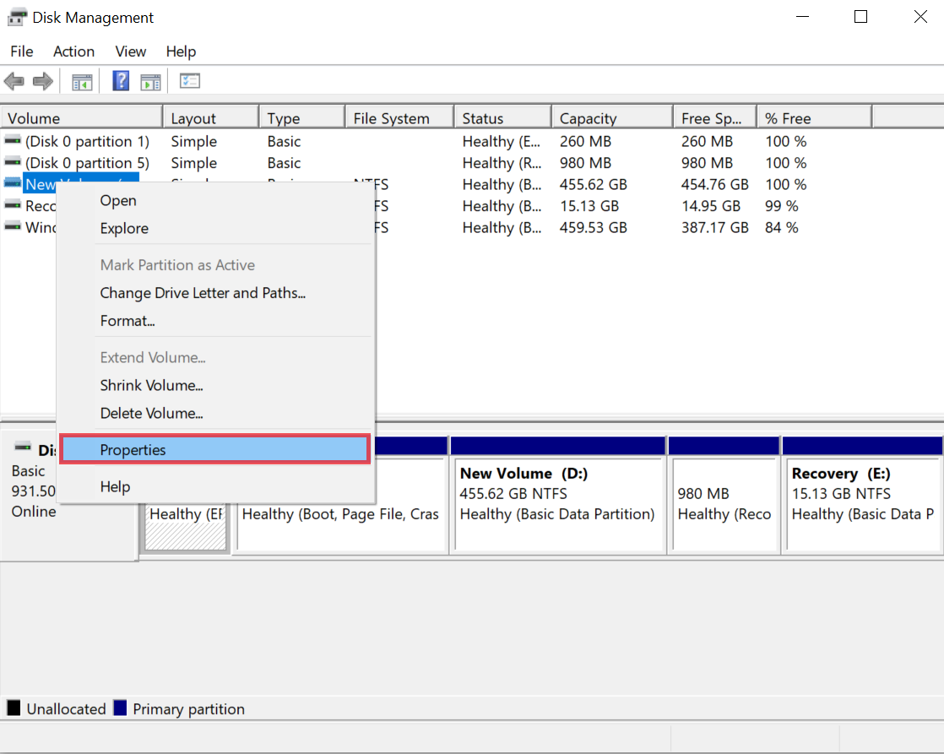Select Change Drive Letter and Paths
Viewport: 944px width, 754px height.
pyautogui.click(x=217, y=293)
